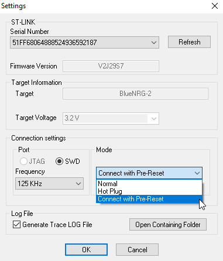Select the JTAG port radio button

23,162
